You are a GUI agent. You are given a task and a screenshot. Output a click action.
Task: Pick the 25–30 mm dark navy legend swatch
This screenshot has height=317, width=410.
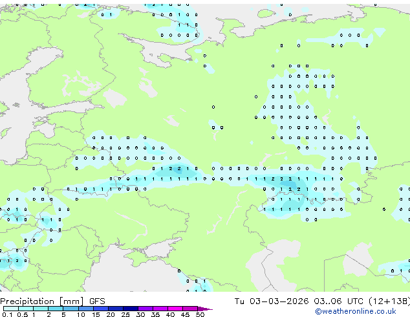[131, 309]
